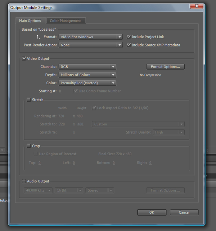Enable the Crop checkbox
Image resolution: width=216 pixels, height=231 pixels.
tap(29, 146)
